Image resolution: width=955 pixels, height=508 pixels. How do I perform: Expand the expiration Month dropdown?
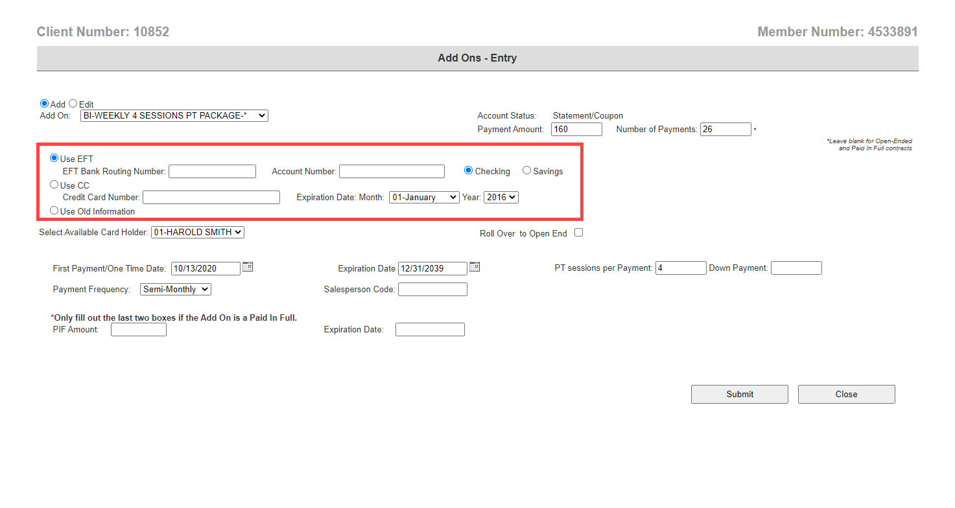tap(424, 197)
